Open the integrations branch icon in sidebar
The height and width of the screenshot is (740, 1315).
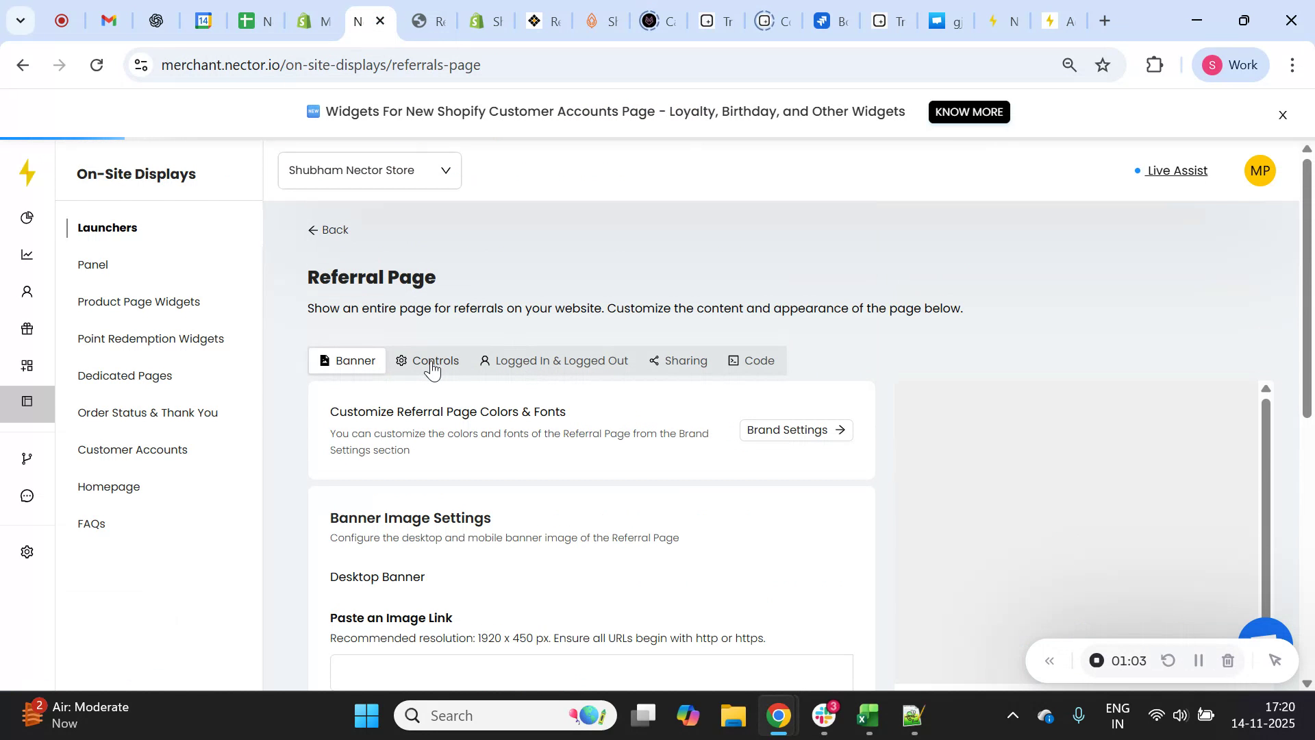click(x=27, y=458)
